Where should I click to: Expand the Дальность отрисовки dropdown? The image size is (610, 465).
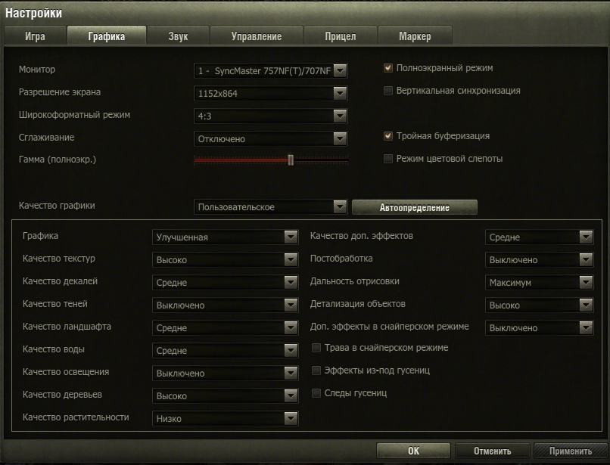pyautogui.click(x=585, y=282)
